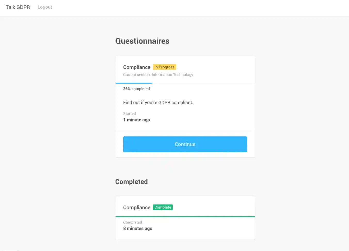The width and height of the screenshot is (349, 251).
Task: Click the blue 26% progress bar
Action: 134,83
